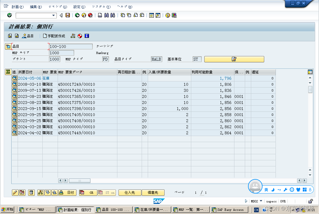Viewport: 319px width, 214px height.
Task: Toggle the header details icon left of 品目
Action: coord(8,46)
